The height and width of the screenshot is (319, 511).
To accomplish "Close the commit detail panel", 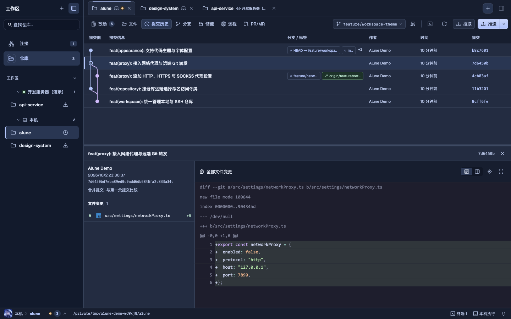I will 502,153.
